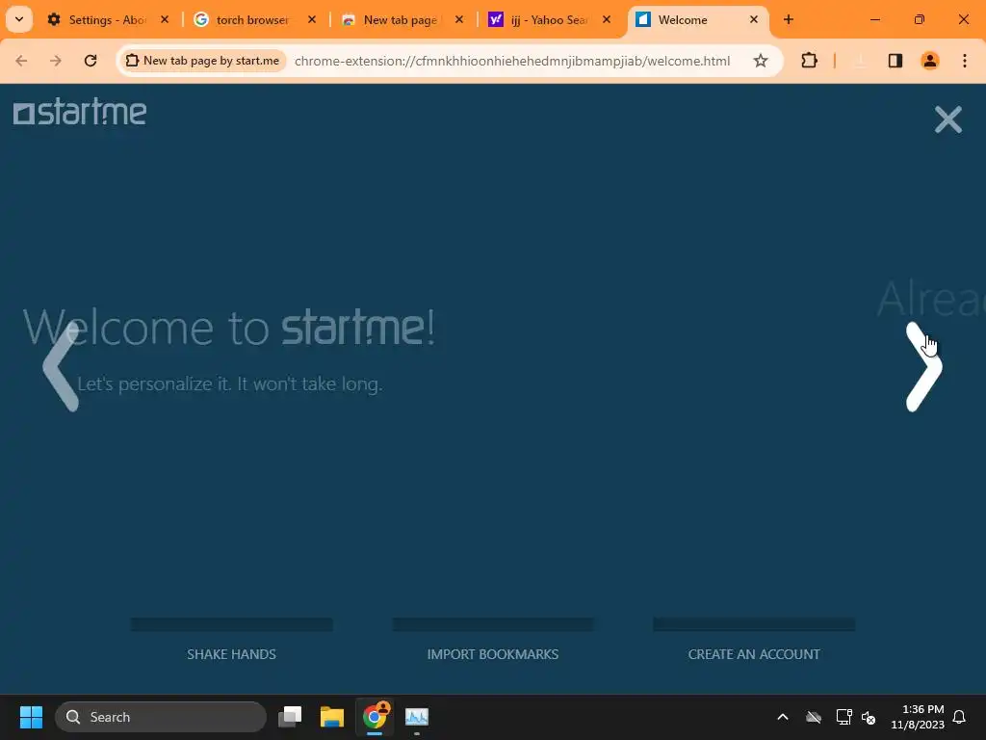Click the muted volume tray icon

[869, 717]
